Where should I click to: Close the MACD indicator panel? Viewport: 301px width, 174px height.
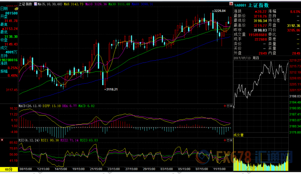click(x=231, y=106)
